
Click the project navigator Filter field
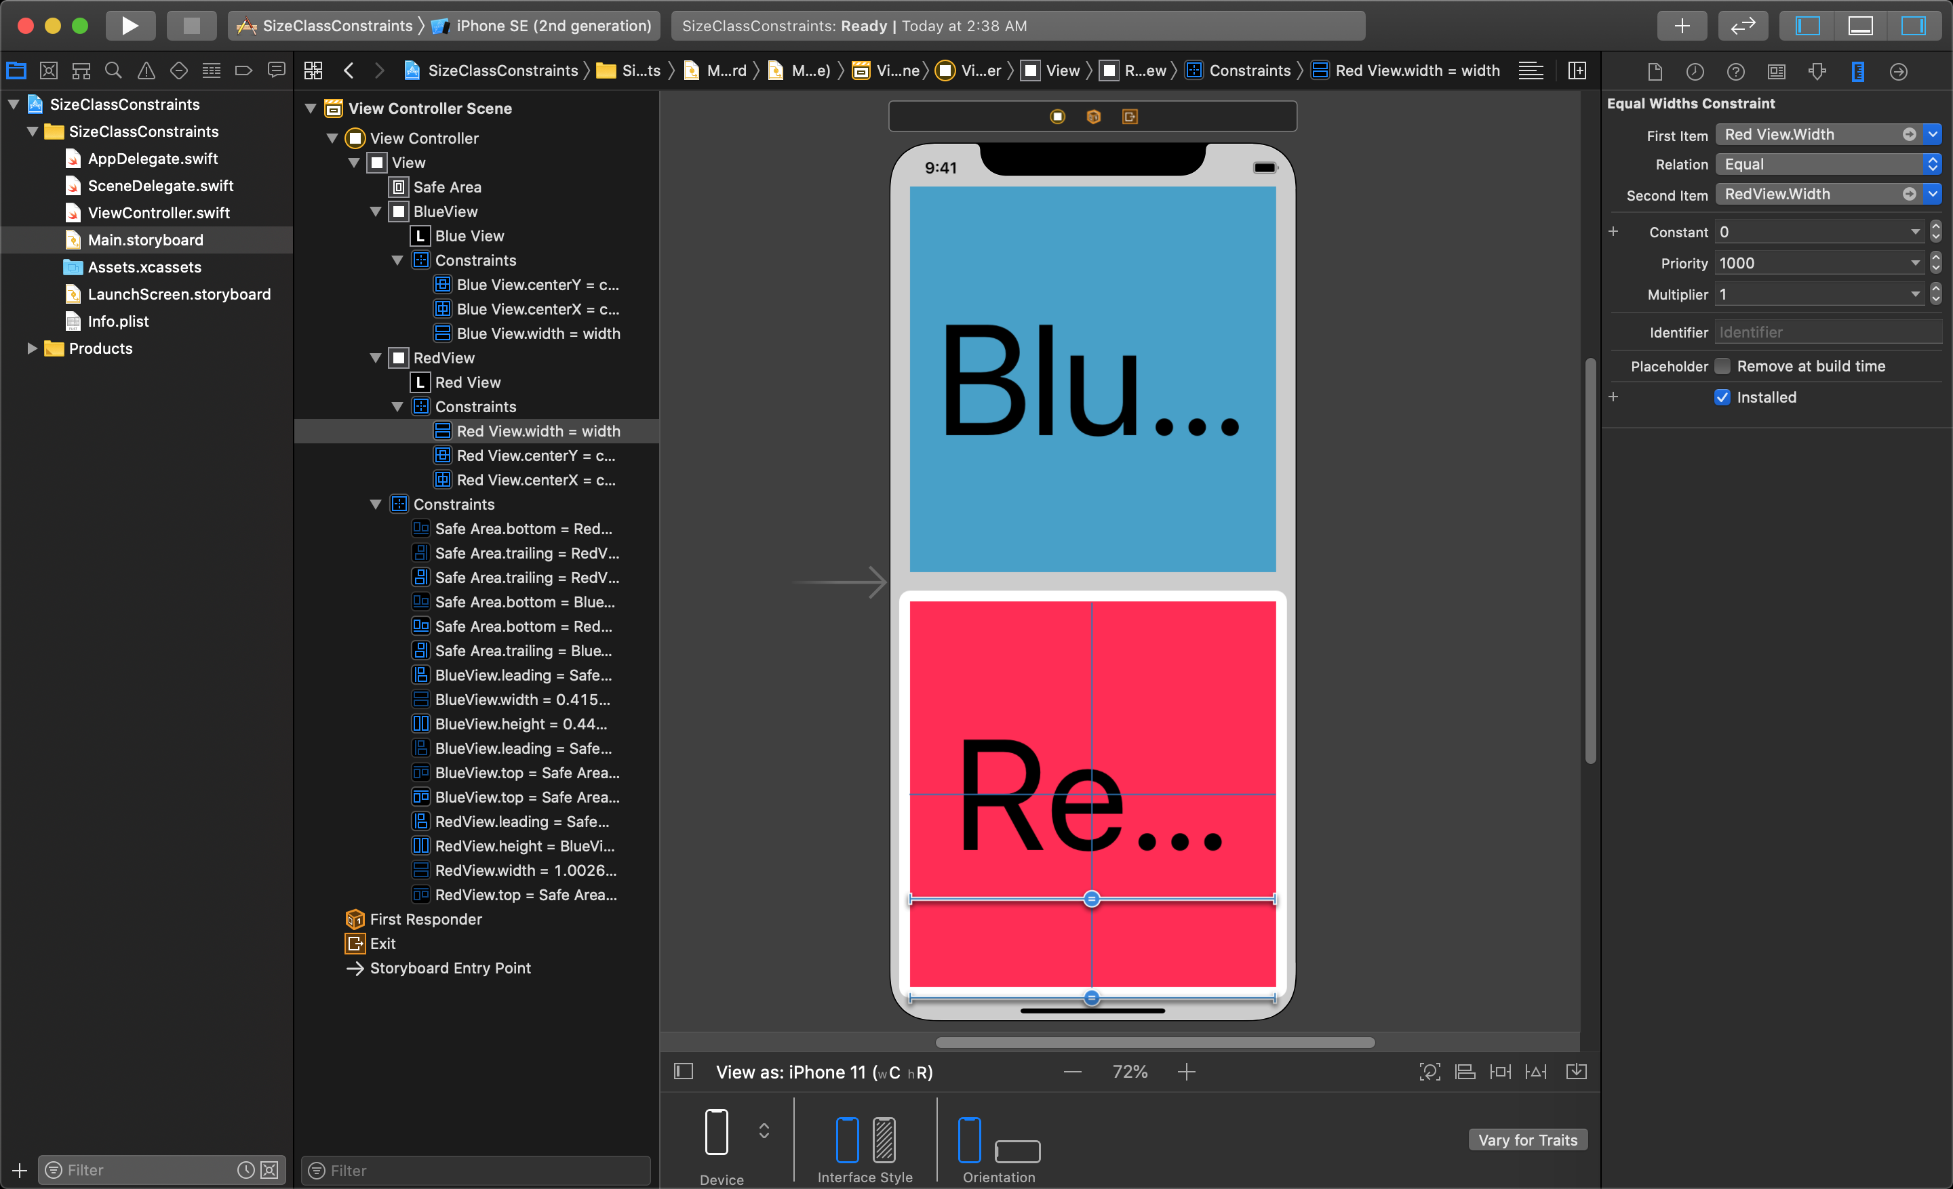click(161, 1170)
